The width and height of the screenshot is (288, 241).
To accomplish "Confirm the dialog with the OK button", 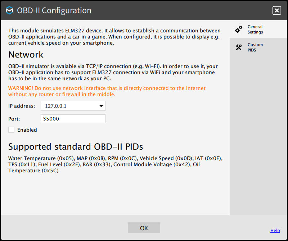I will 144,228.
